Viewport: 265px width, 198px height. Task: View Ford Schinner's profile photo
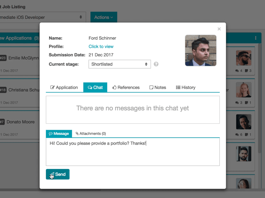[x=201, y=50]
